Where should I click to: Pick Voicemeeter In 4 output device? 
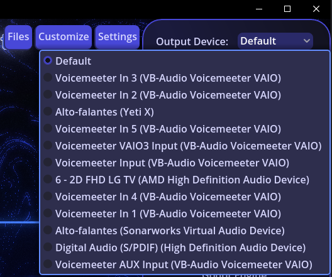(x=185, y=197)
